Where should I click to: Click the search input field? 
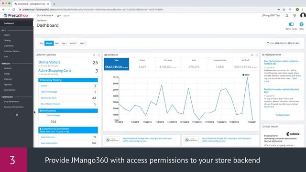click(x=78, y=16)
